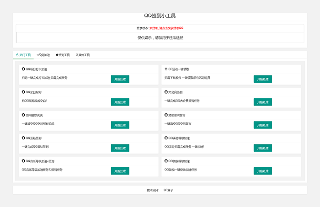This screenshot has height=207, width=320.
Task: Click description 一键完成QQ大会员签到任务
Action: coord(182,101)
